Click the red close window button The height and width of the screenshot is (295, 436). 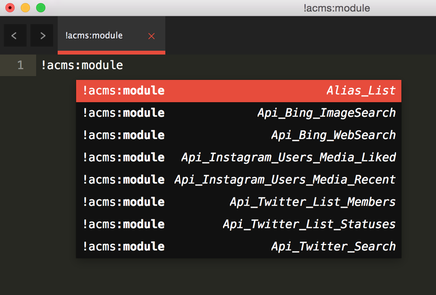point(10,8)
